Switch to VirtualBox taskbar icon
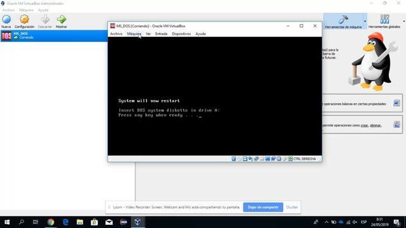Image resolution: width=406 pixels, height=228 pixels. pos(138,222)
